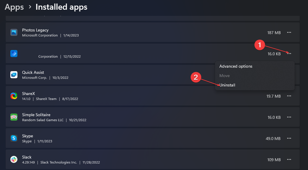Select the Simple Solitaire list row title
Screen dimensions: 308x170
(x=36, y=115)
